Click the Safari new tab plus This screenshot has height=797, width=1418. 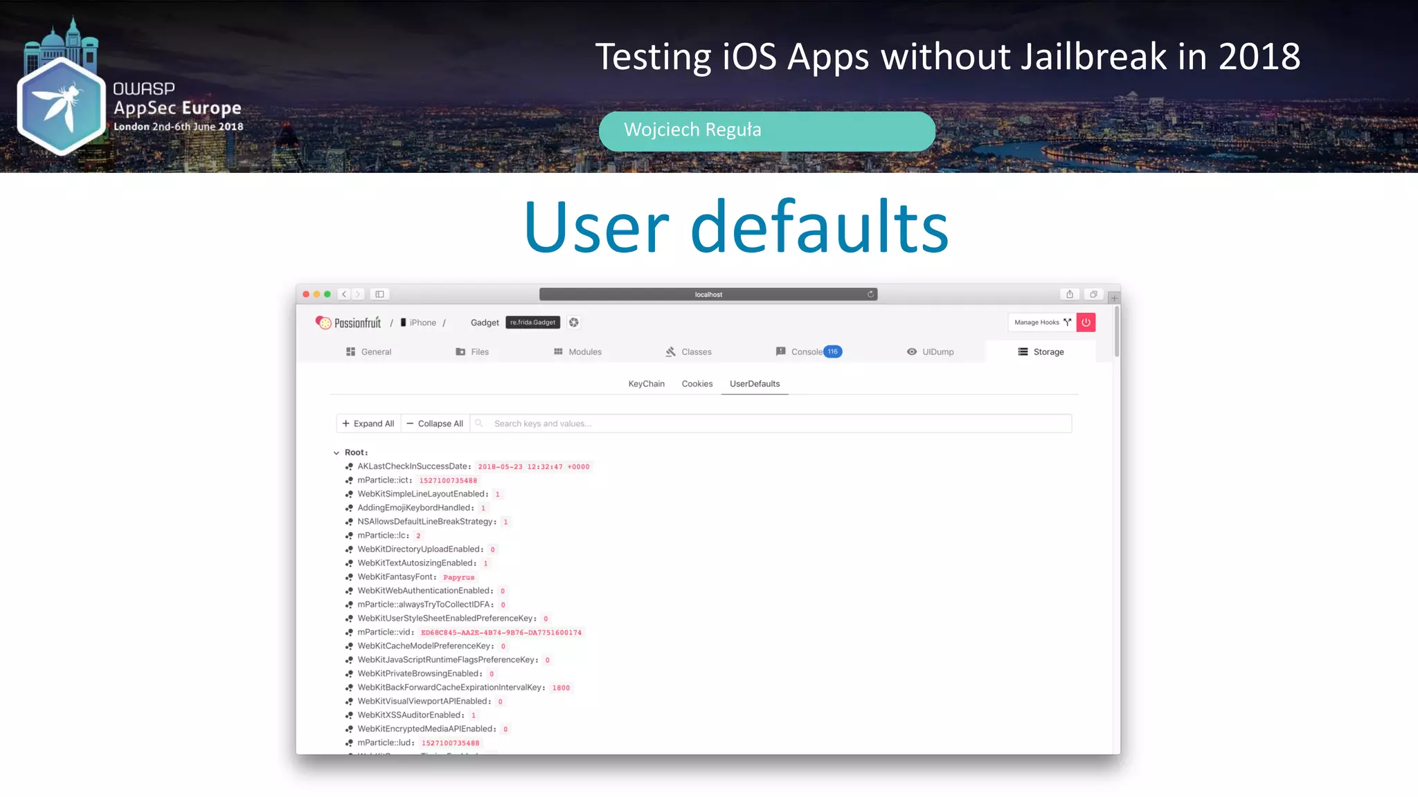(1114, 298)
